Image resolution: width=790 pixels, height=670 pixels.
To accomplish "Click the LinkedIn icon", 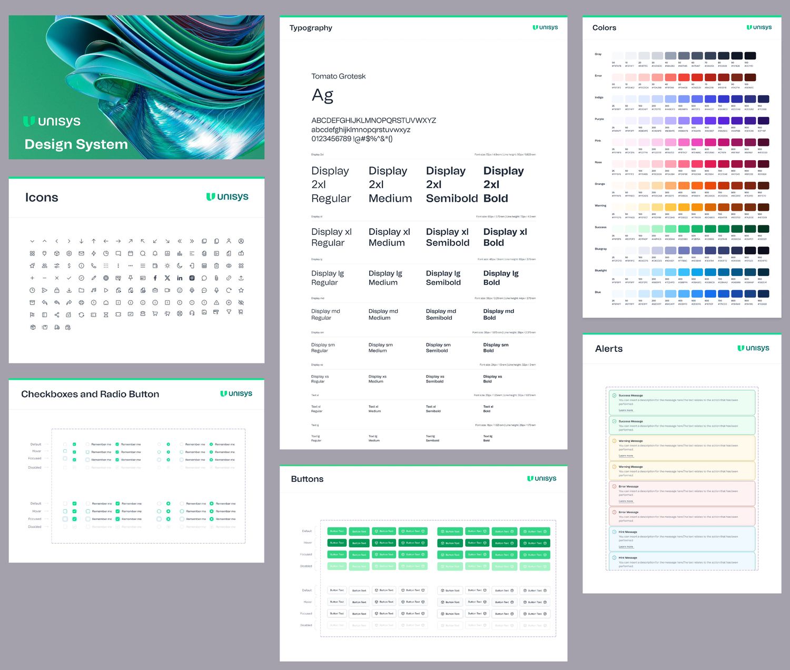I will pyautogui.click(x=180, y=278).
